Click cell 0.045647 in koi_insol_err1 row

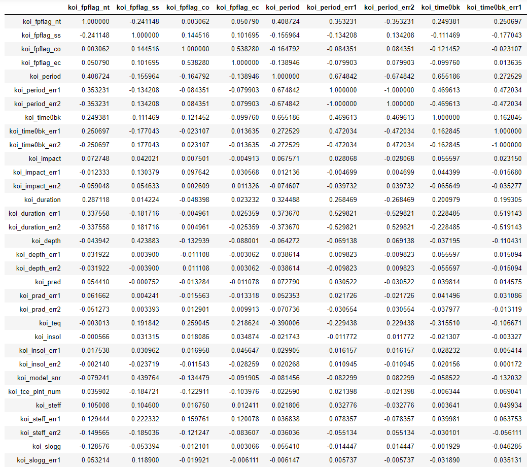(x=245, y=351)
